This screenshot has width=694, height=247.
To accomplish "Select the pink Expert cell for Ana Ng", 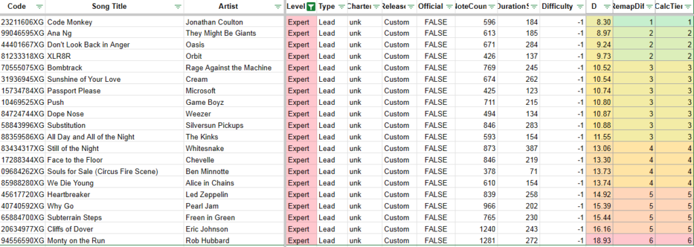I will click(x=301, y=34).
